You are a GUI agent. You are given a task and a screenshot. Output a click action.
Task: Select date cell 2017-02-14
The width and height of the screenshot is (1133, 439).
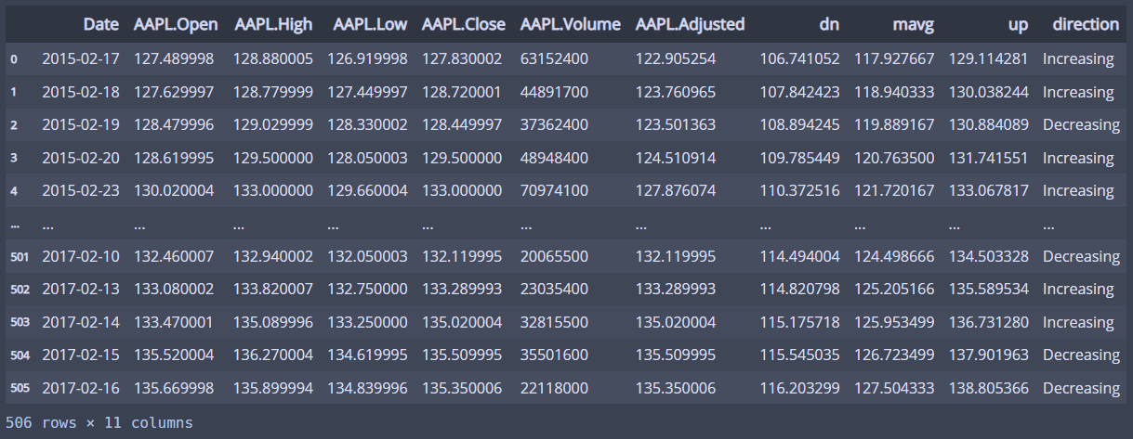pos(81,322)
